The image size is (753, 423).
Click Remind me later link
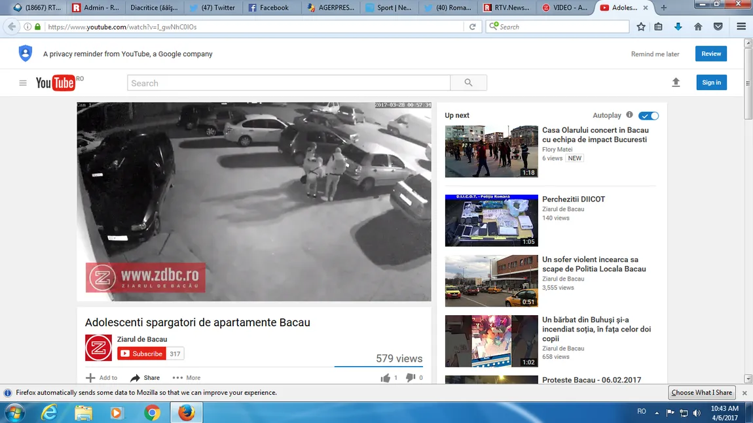(x=655, y=54)
